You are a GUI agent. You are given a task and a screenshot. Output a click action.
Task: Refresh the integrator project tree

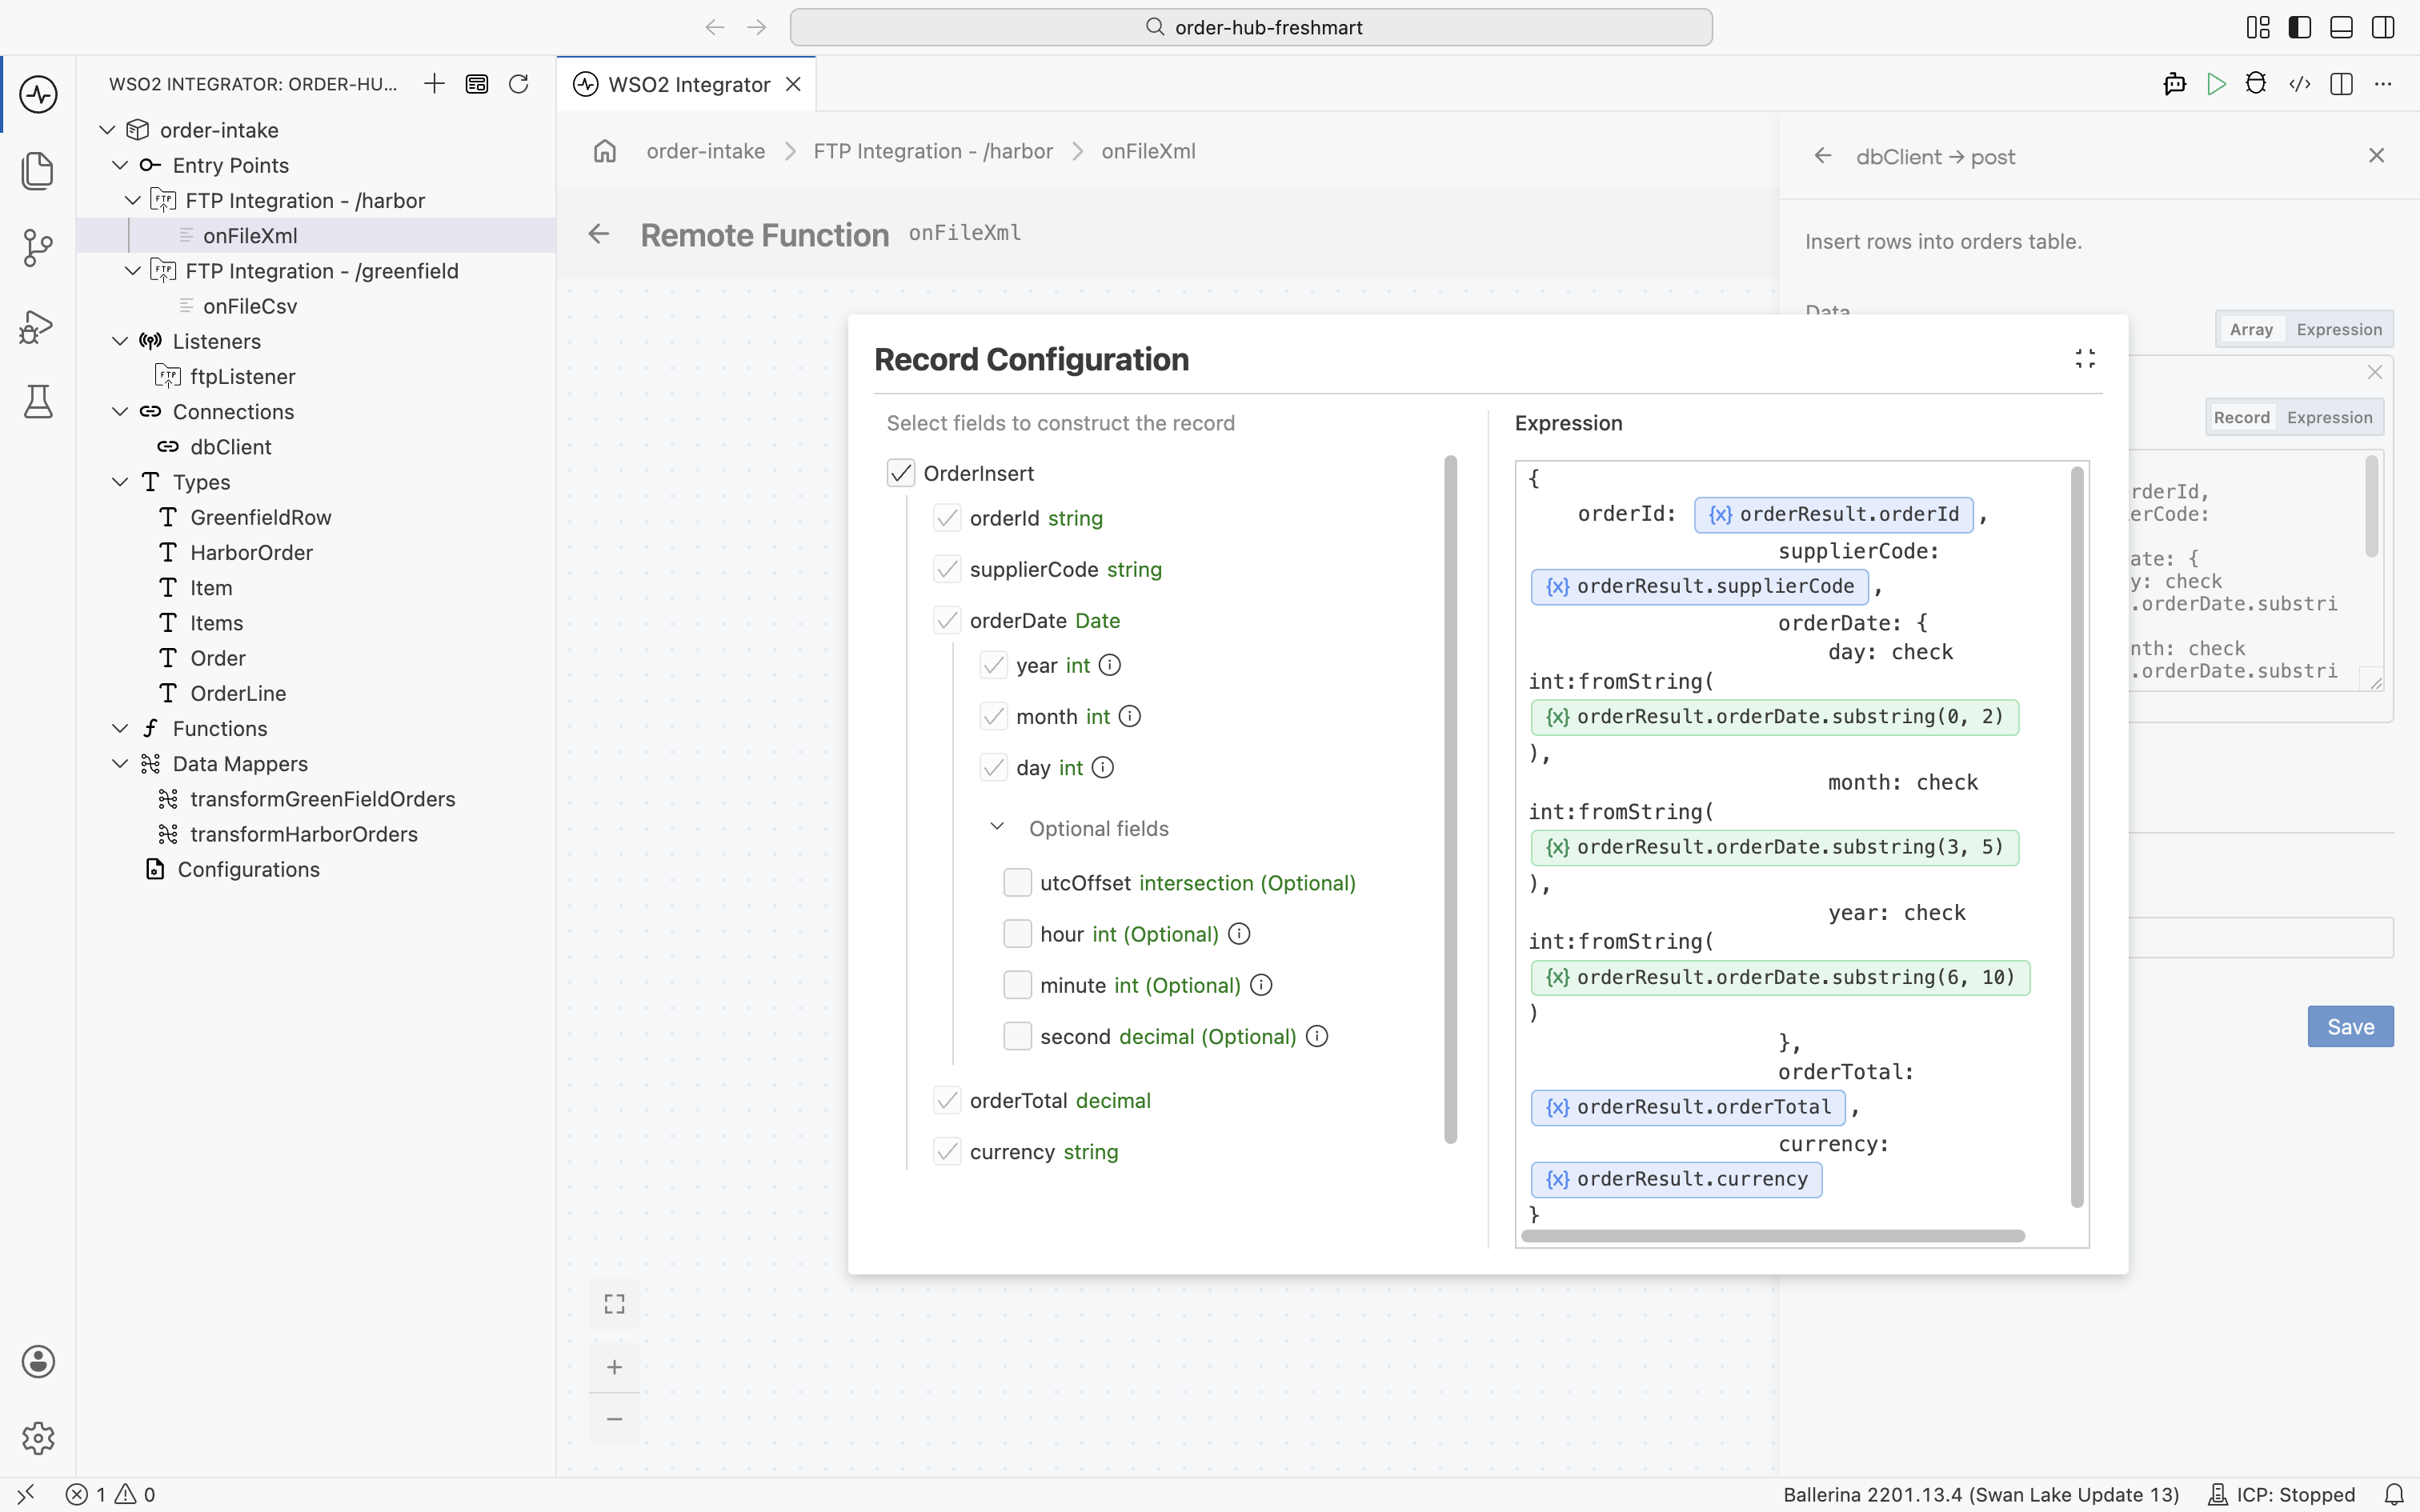pyautogui.click(x=518, y=84)
